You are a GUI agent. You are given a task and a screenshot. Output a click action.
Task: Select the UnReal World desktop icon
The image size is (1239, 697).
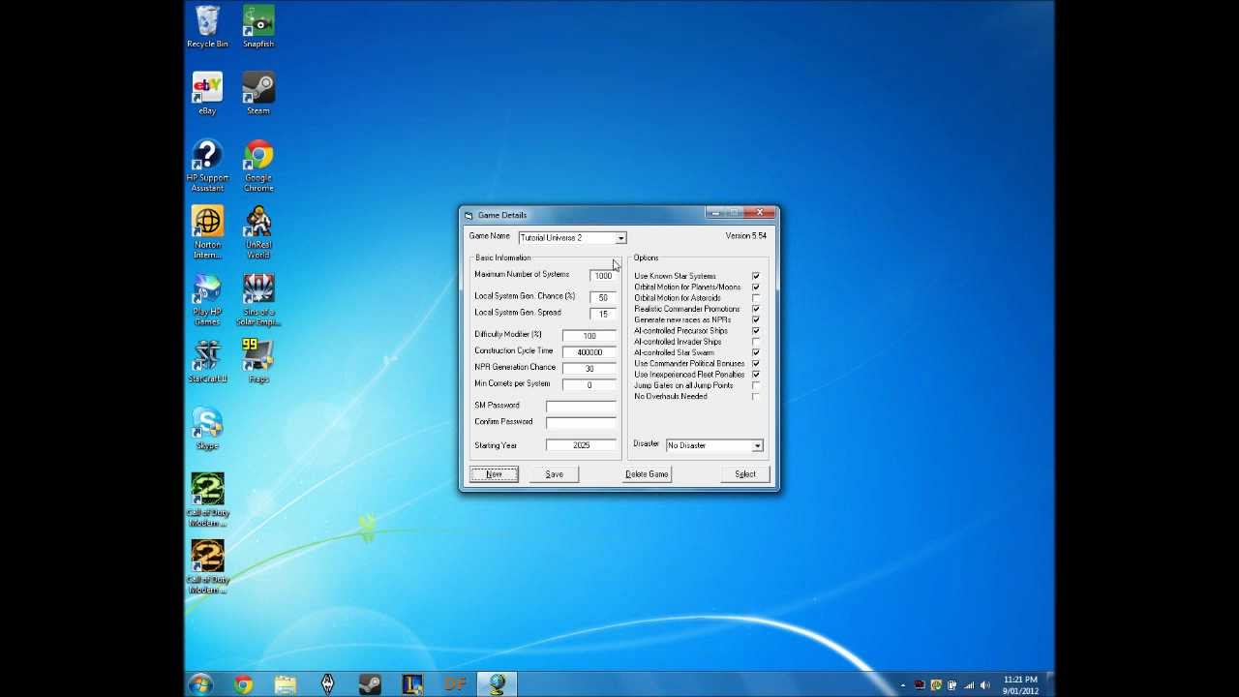[258, 232]
